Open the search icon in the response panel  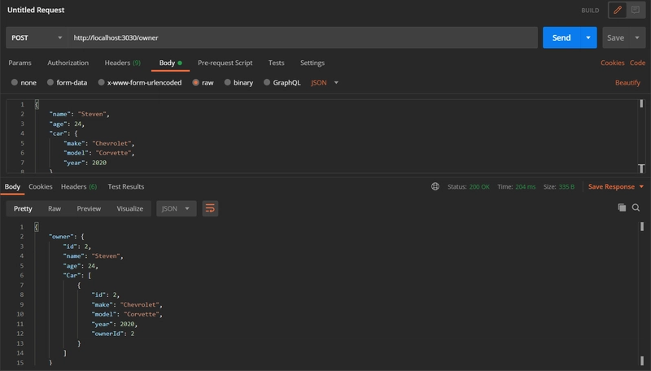pyautogui.click(x=636, y=207)
